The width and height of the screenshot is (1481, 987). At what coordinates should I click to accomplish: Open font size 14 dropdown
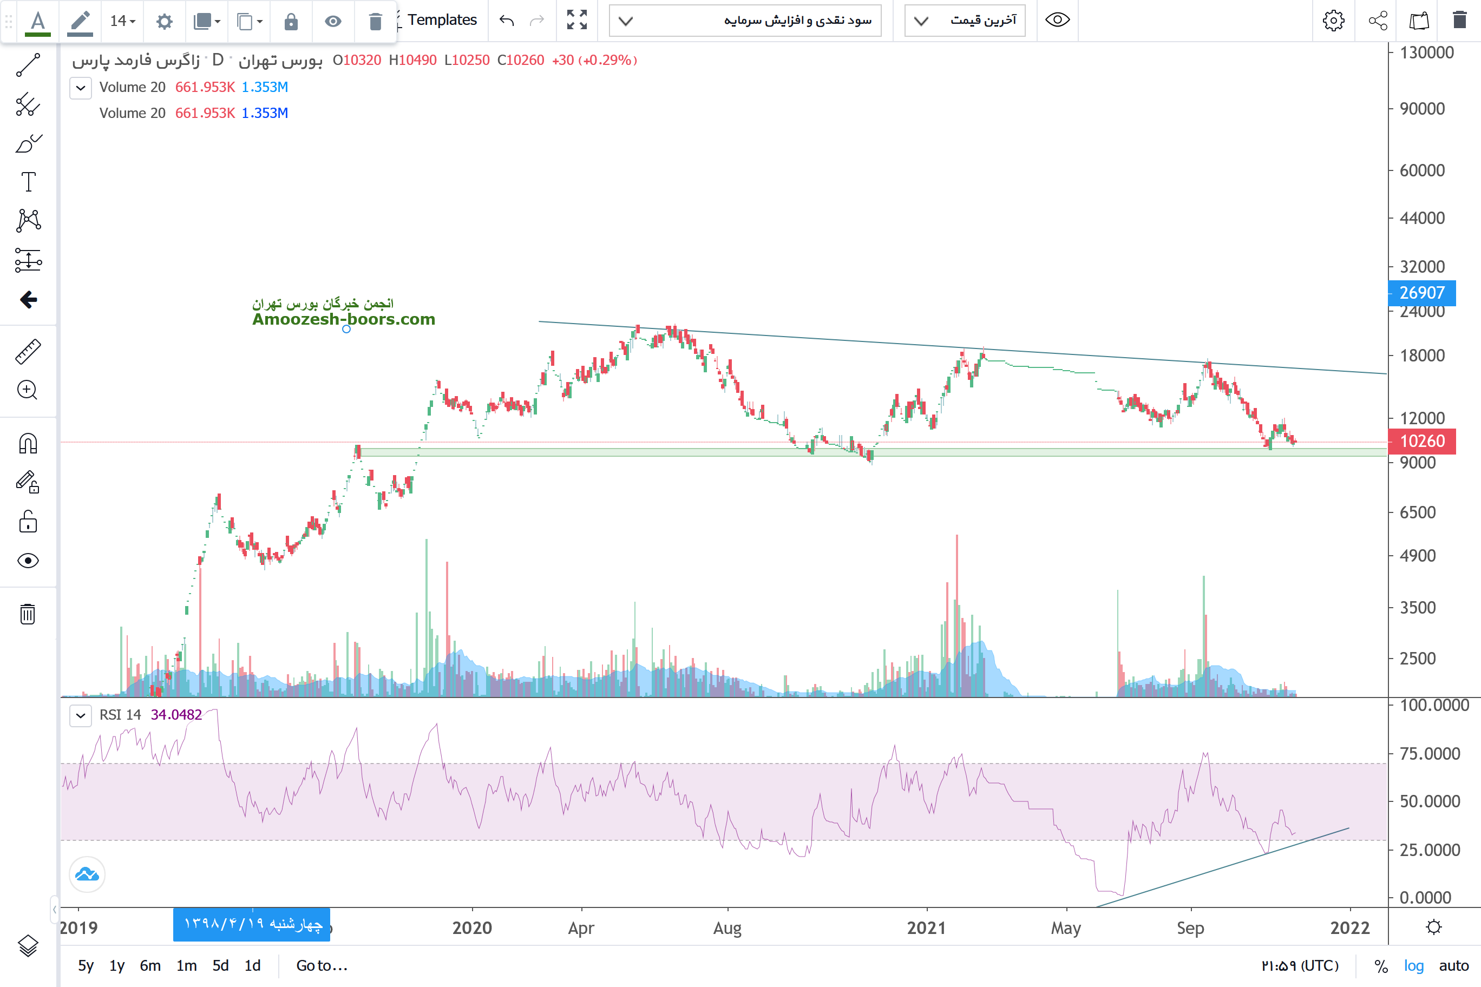[x=123, y=22]
